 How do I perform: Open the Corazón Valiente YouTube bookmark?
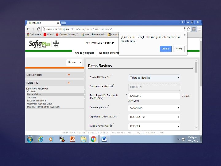click(68, 34)
